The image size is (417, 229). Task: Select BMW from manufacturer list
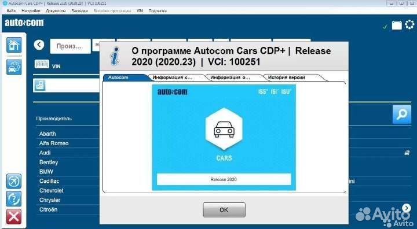[x=46, y=172]
